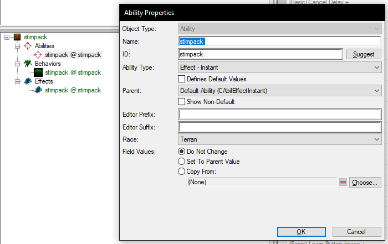The height and width of the screenshot is (244, 388).
Task: Click the disabled Object Type dropdown
Action: pos(279,29)
